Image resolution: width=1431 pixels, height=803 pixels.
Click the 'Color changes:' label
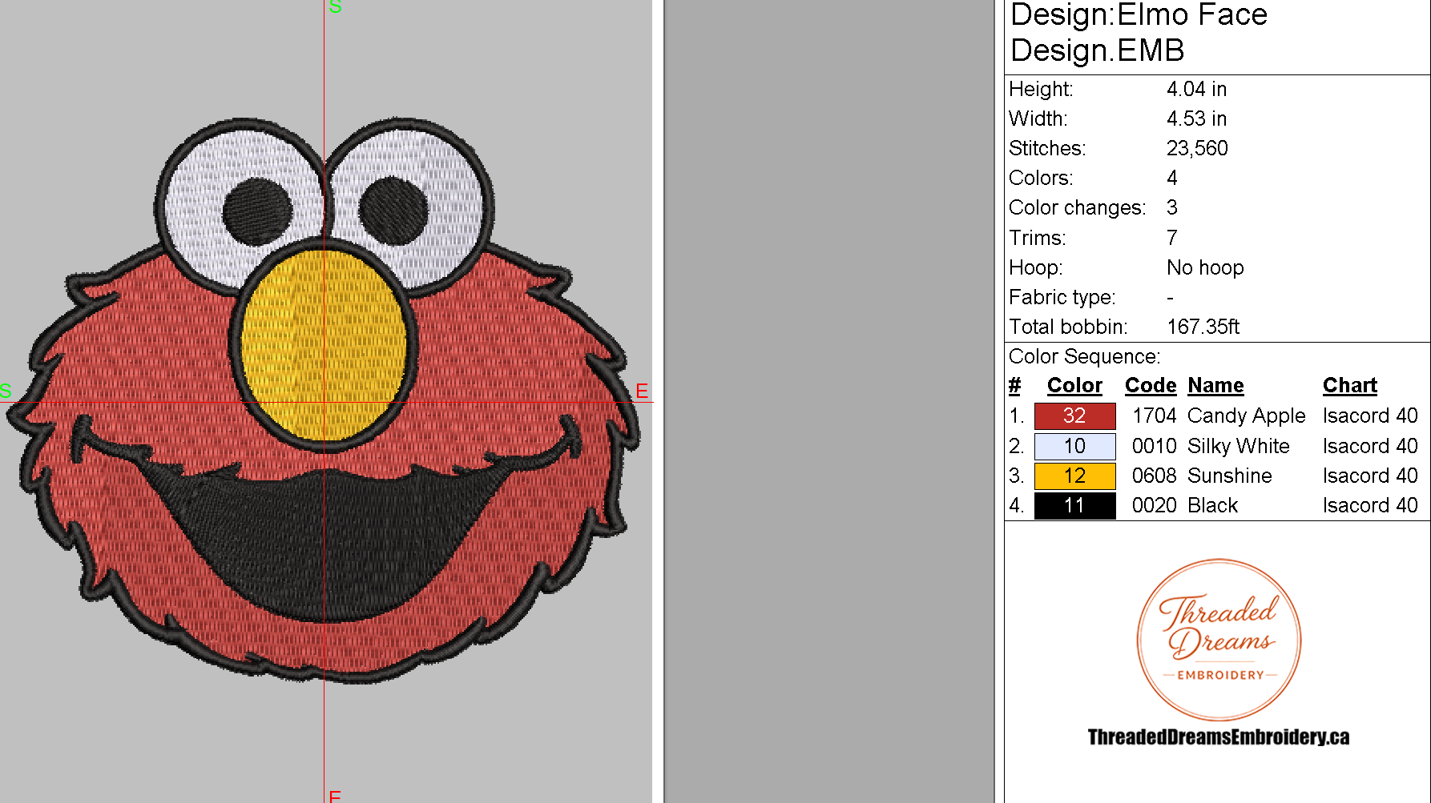click(1077, 207)
